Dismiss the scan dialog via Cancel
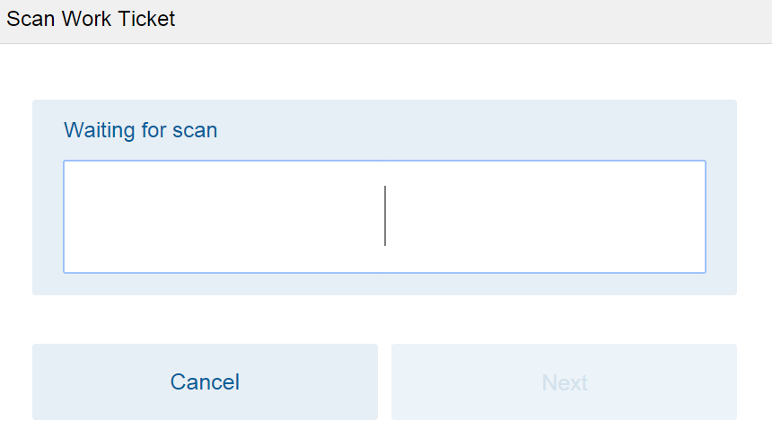 205,381
